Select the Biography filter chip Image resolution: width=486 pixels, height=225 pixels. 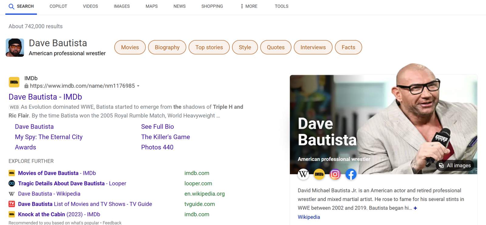(x=167, y=47)
